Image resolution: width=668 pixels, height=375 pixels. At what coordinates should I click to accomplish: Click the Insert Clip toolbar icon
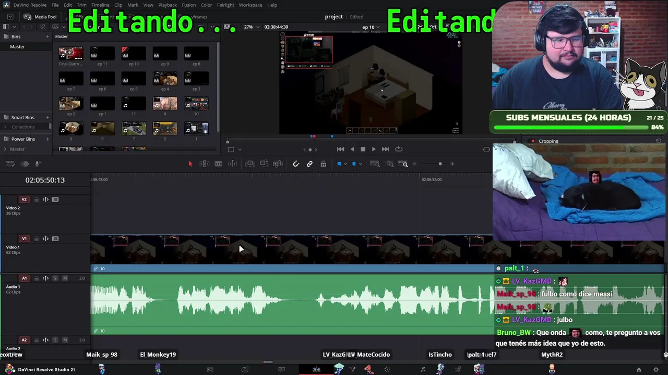point(250,164)
